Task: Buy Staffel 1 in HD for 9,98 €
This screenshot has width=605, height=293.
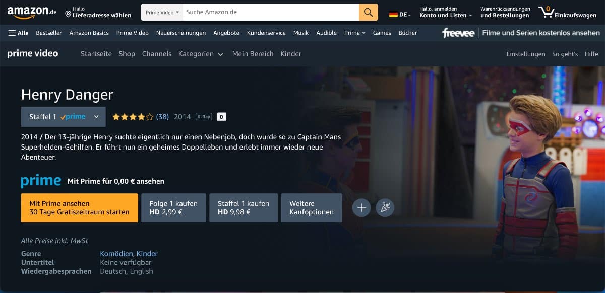Action: (244, 207)
